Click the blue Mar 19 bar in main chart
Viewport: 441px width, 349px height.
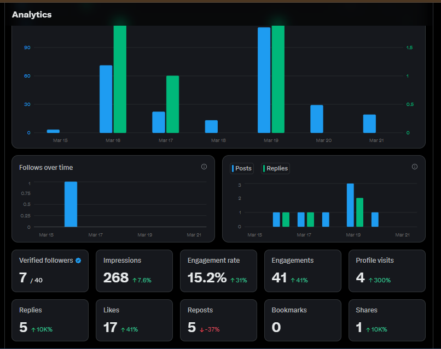[264, 80]
